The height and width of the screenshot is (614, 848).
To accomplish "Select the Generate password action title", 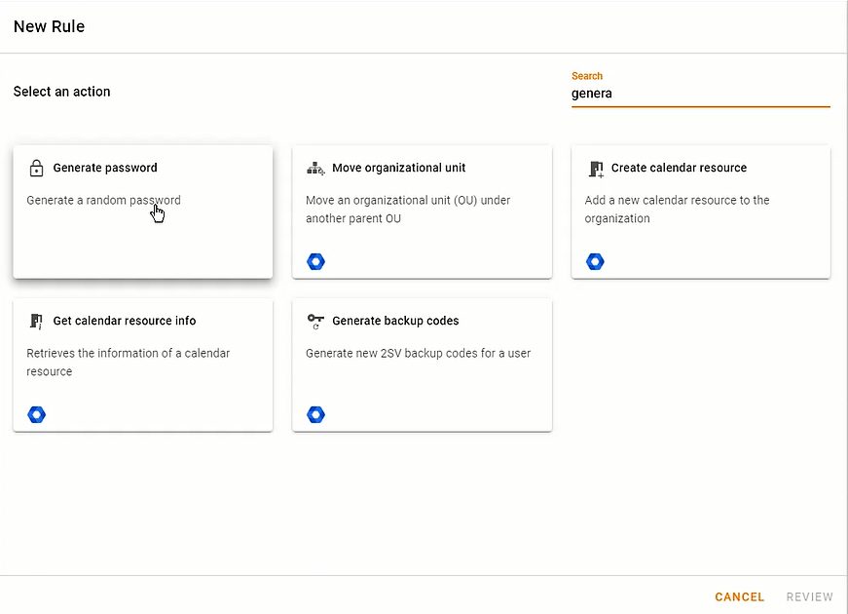I will [105, 168].
